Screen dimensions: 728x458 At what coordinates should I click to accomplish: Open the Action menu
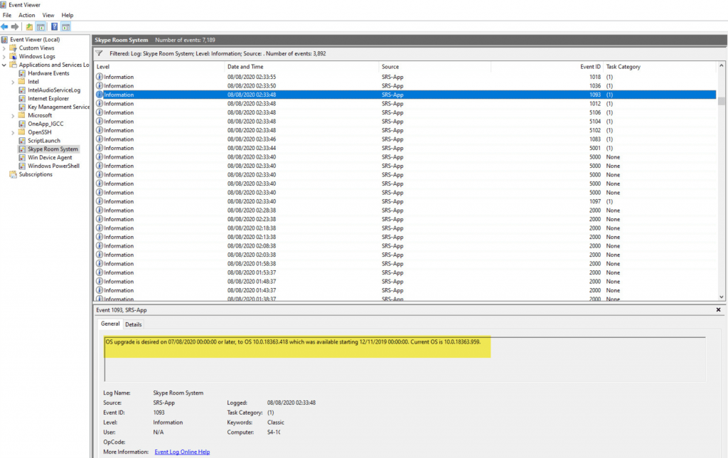point(27,16)
